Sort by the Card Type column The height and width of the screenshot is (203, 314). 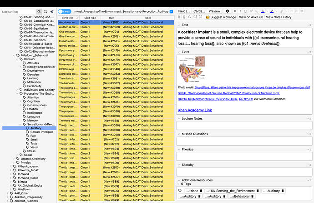90,18
